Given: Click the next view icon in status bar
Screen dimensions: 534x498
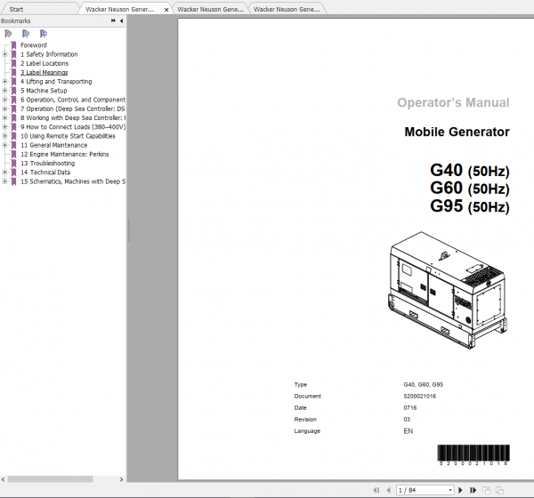Looking at the screenshot, I should click(x=499, y=490).
